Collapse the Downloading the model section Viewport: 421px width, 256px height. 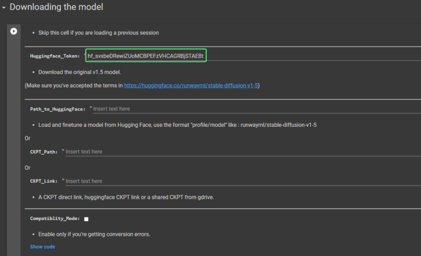tap(4, 8)
